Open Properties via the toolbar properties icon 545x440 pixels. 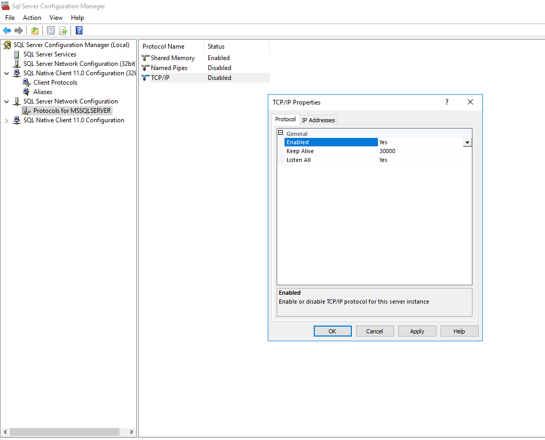[51, 30]
